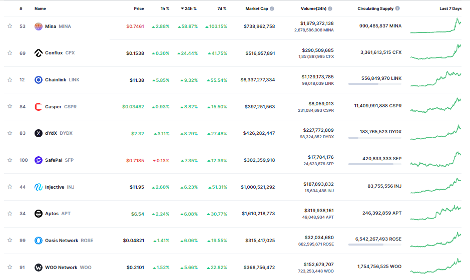This screenshot has width=470, height=280.
Task: Click the Chainlink hexagon logo icon
Action: pyautogui.click(x=39, y=80)
